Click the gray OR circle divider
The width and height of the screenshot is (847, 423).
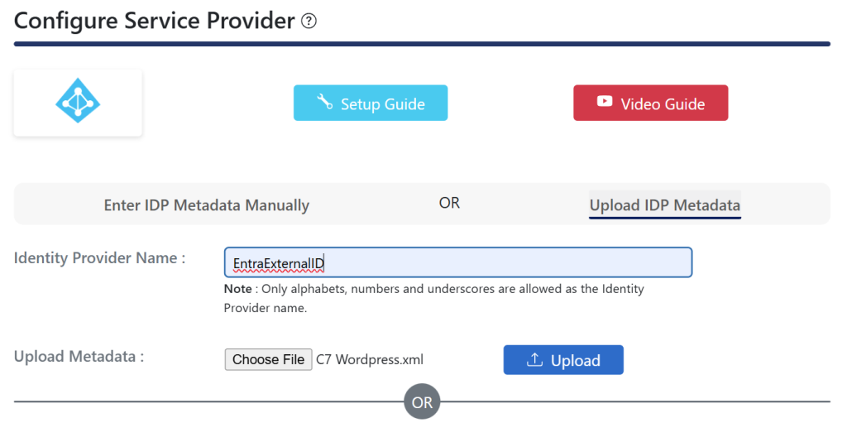(x=422, y=402)
